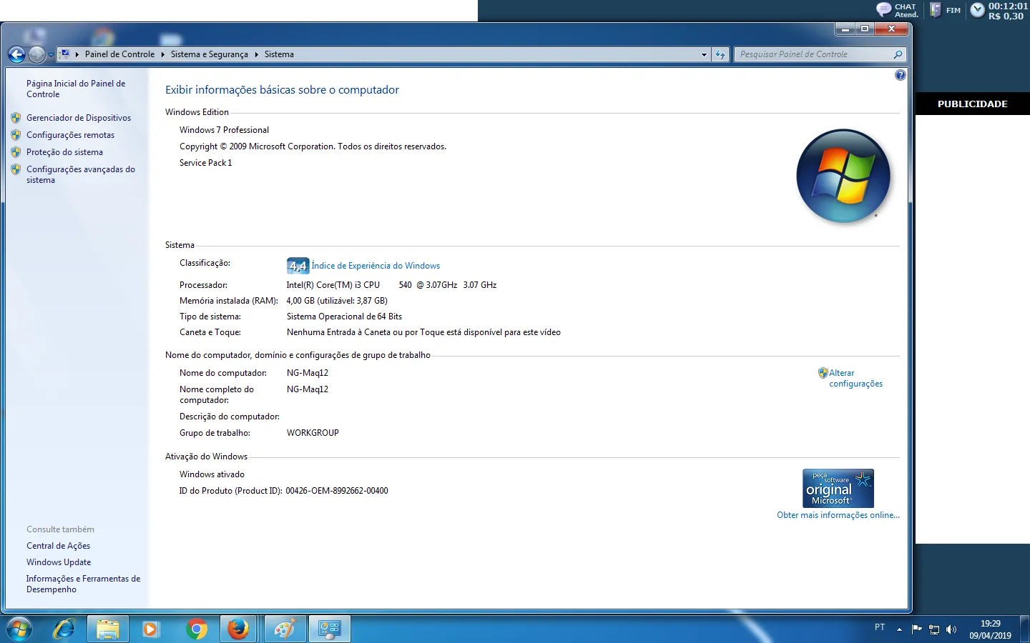
Task: Click the refresh icon in the address bar
Action: 720,54
